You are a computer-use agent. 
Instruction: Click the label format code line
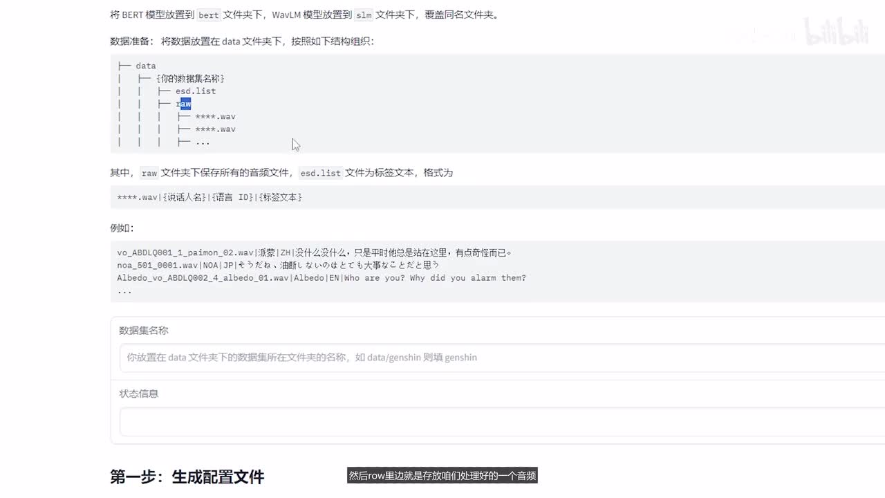[209, 197]
